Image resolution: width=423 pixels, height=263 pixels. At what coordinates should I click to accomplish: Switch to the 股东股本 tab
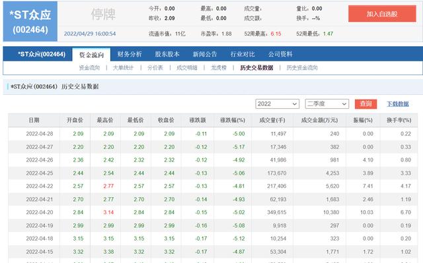[x=167, y=54]
